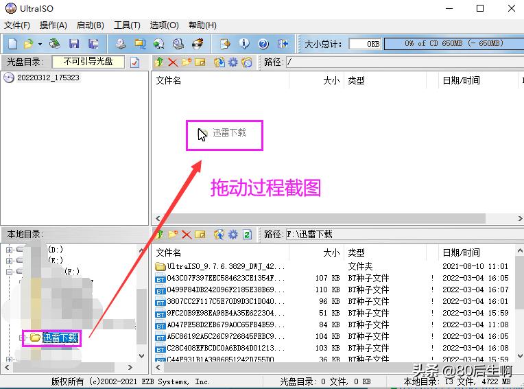Click the Save As multiple floppy icon
The width and height of the screenshot is (524, 389).
coord(93,44)
